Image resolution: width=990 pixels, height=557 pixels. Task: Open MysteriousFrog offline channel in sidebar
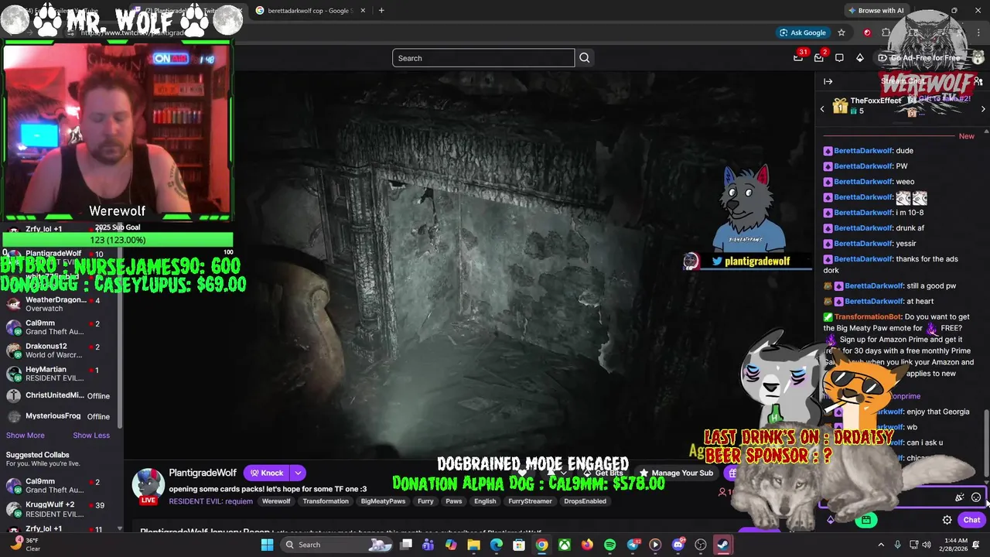(60, 416)
